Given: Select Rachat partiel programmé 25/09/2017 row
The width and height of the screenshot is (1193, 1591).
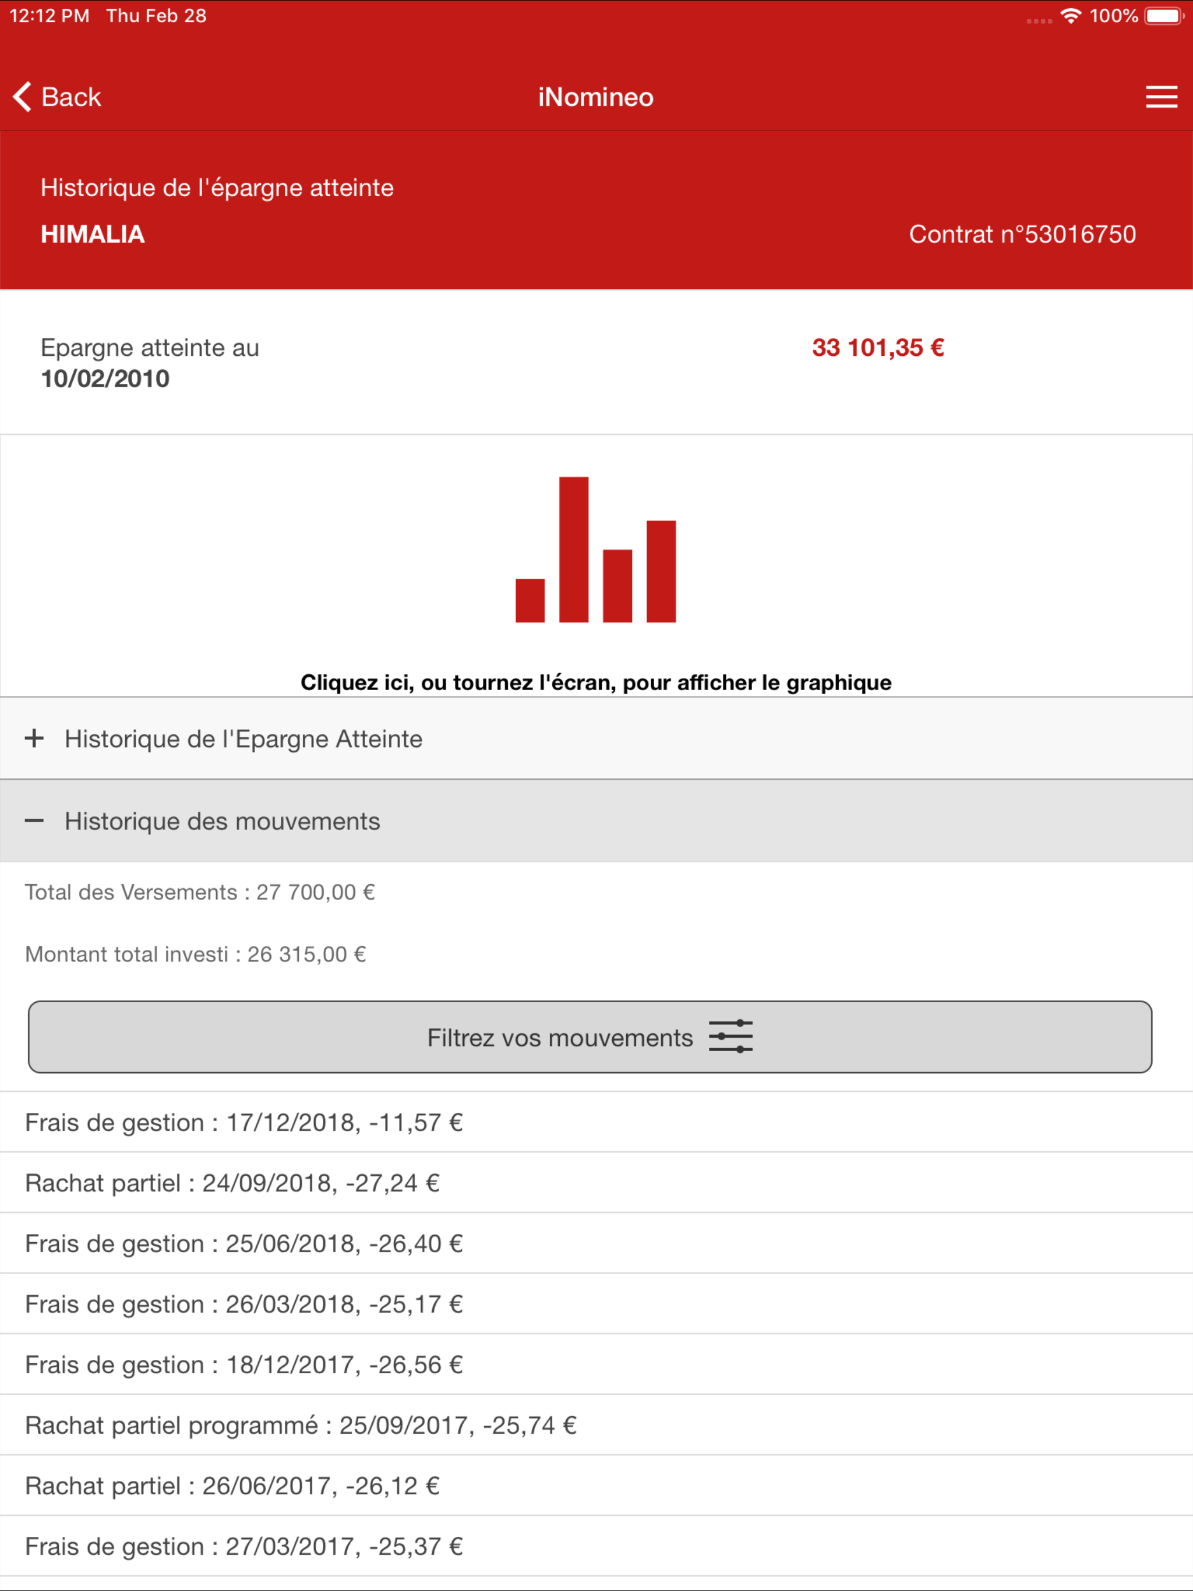Looking at the screenshot, I should [x=596, y=1425].
